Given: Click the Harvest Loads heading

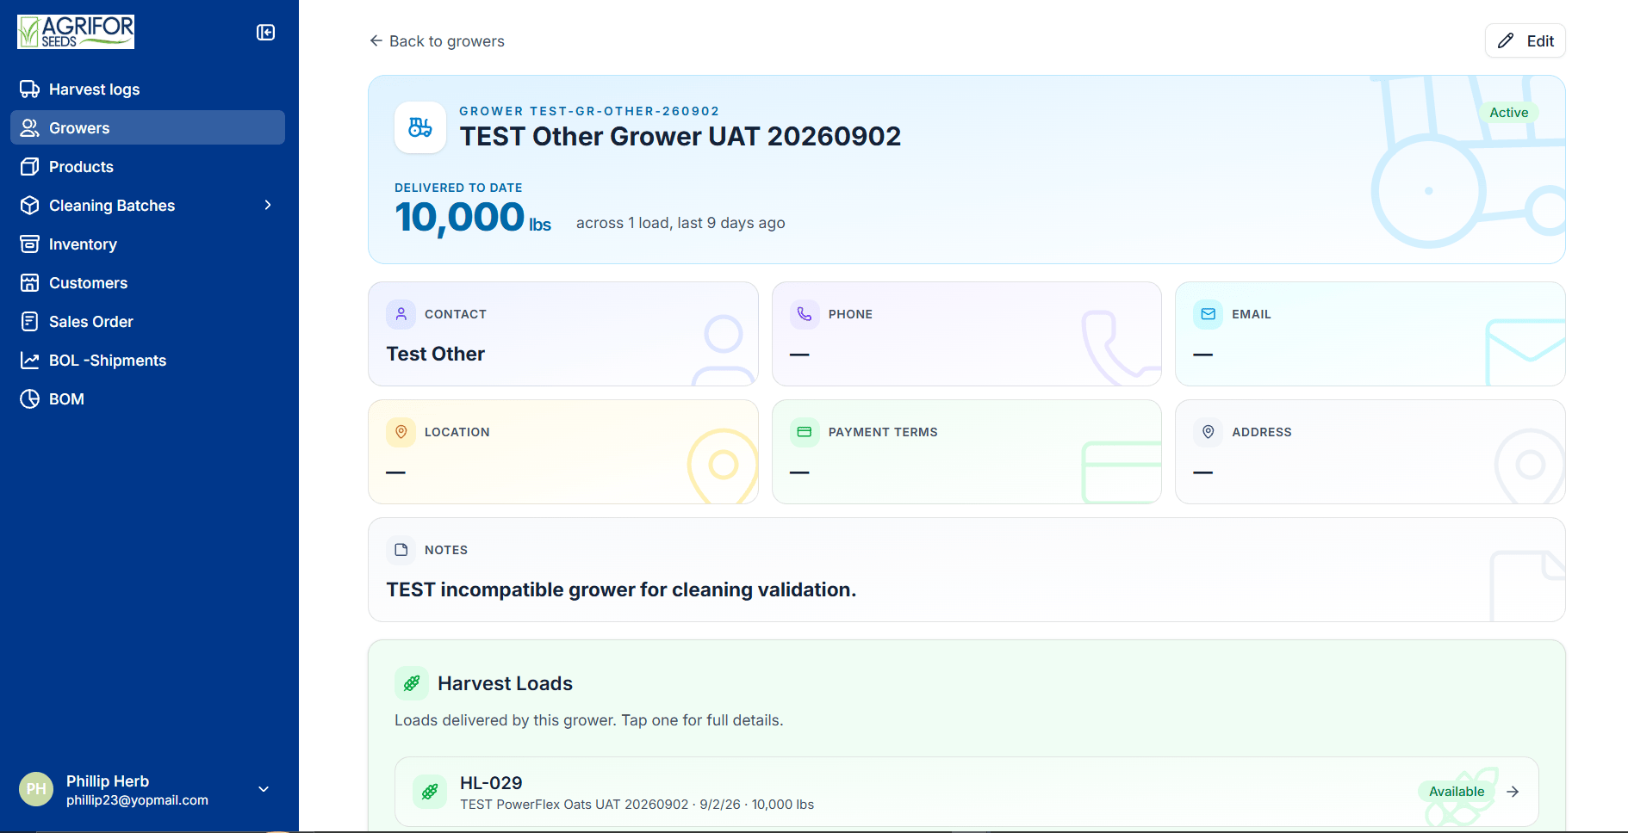Looking at the screenshot, I should (x=505, y=683).
